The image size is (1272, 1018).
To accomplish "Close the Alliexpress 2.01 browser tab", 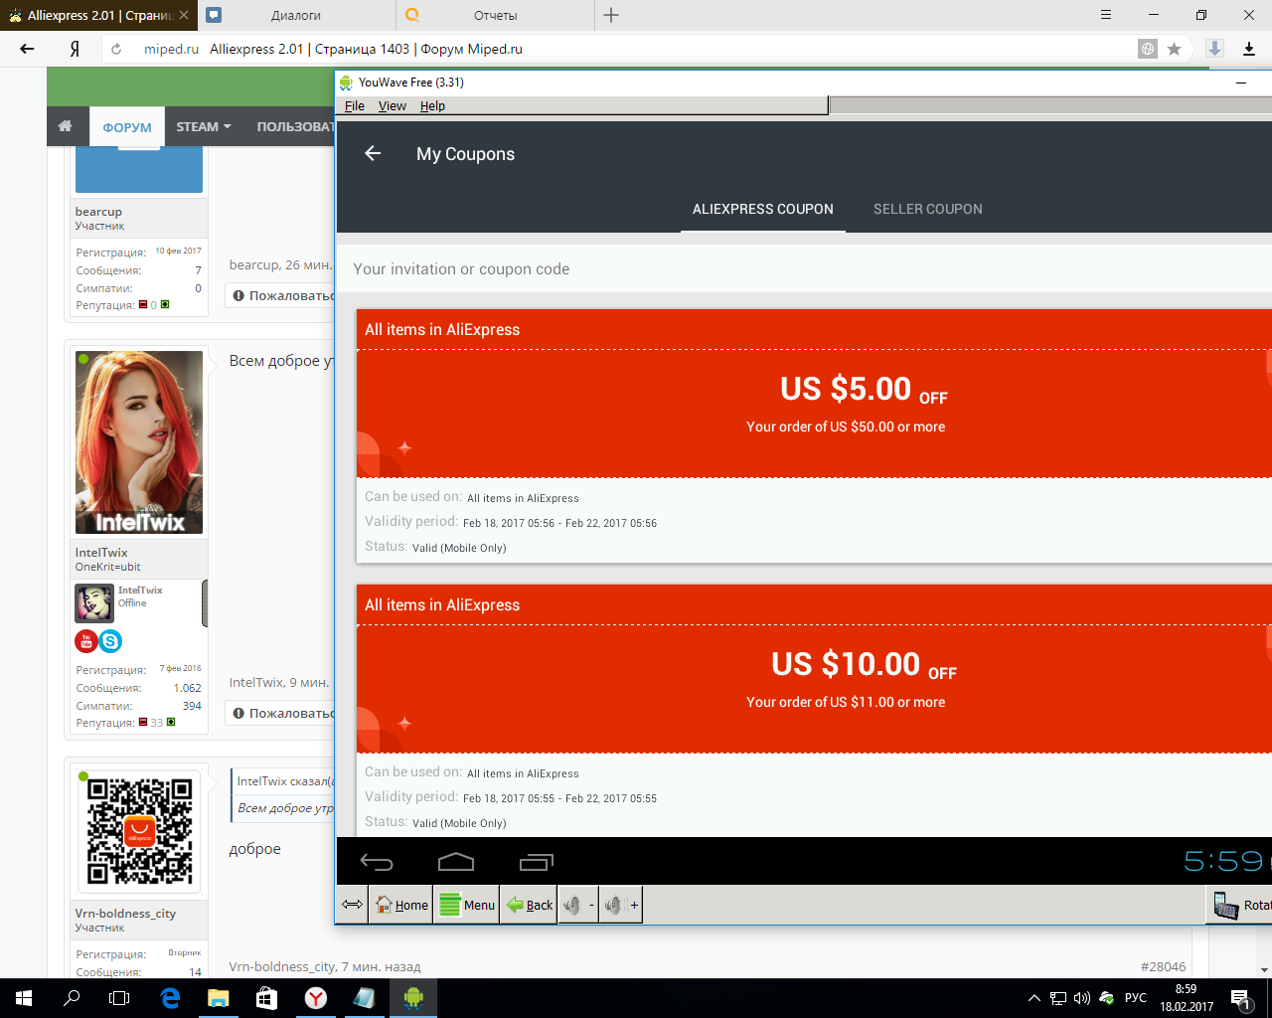I will click(184, 15).
